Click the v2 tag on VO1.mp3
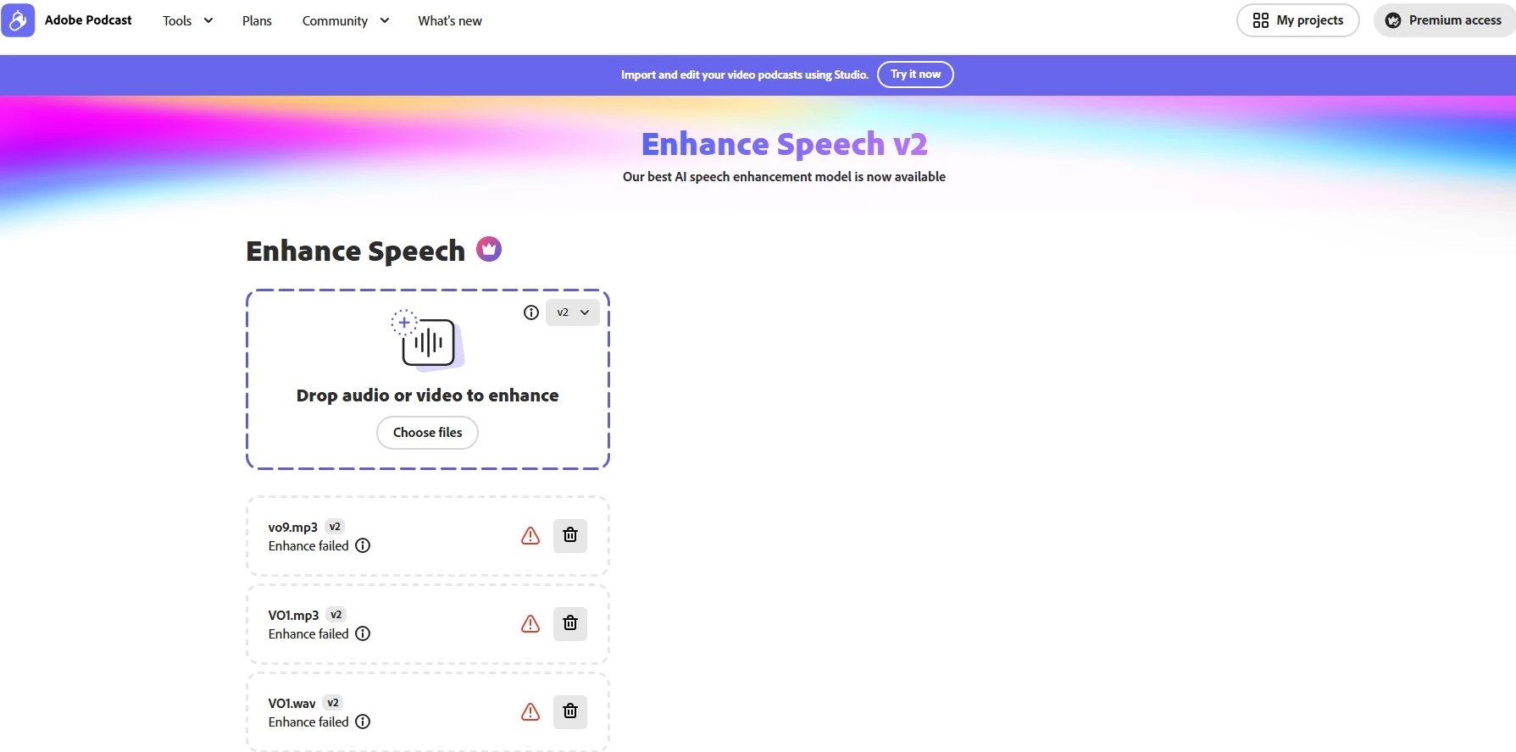1516x752 pixels. click(336, 615)
